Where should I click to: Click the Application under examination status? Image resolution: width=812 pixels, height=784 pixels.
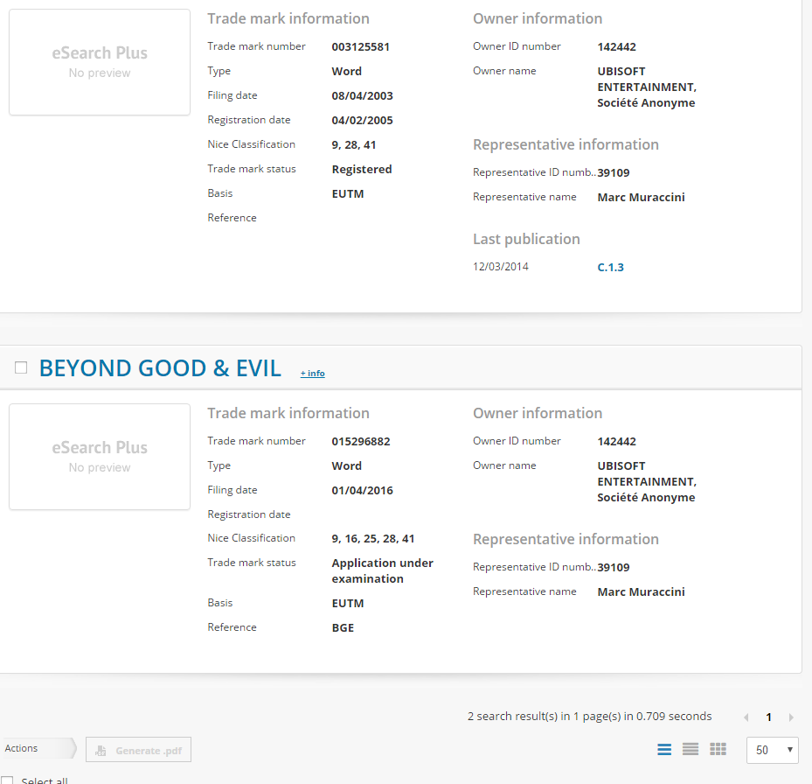pos(383,570)
